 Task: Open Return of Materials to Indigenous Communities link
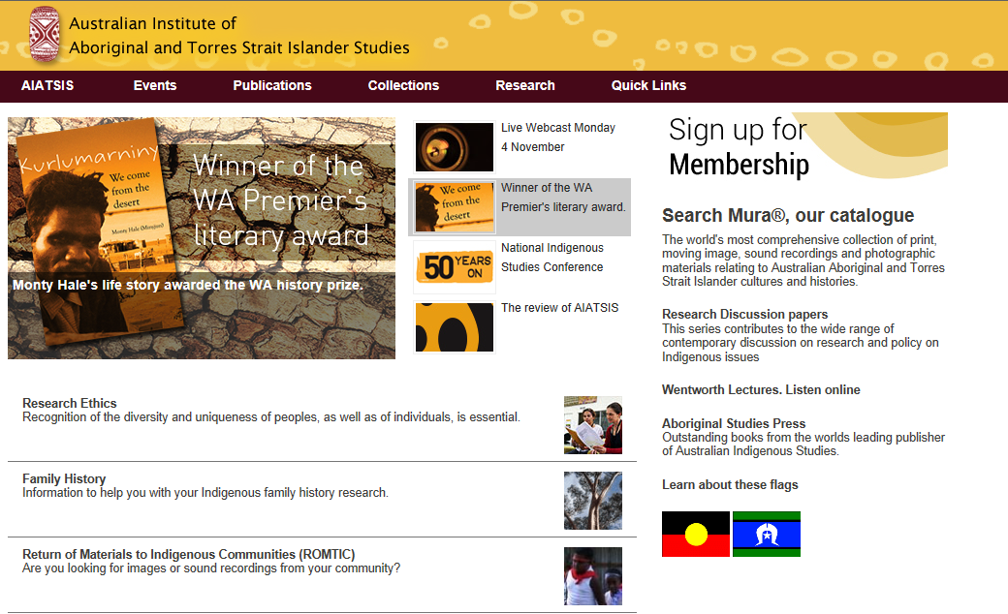(188, 554)
